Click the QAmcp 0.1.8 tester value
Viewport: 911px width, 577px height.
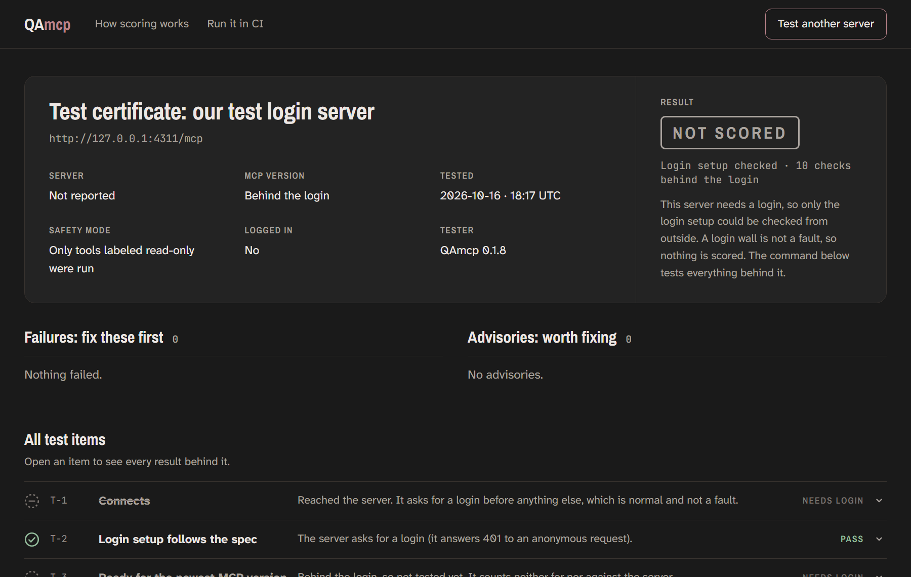[x=473, y=250]
